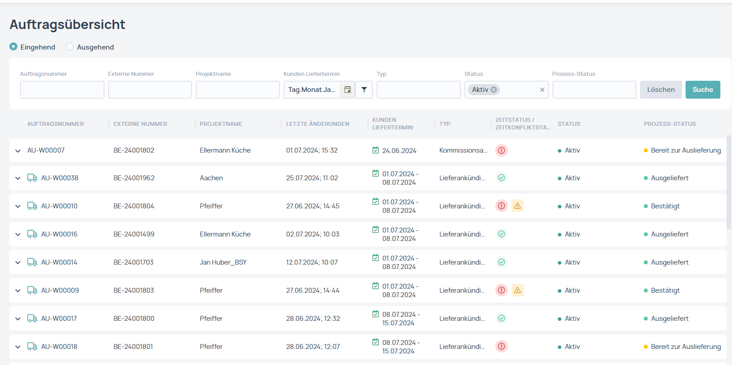This screenshot has width=732, height=365.
Task: Expand the AU-W00007 order row
Action: (18, 151)
